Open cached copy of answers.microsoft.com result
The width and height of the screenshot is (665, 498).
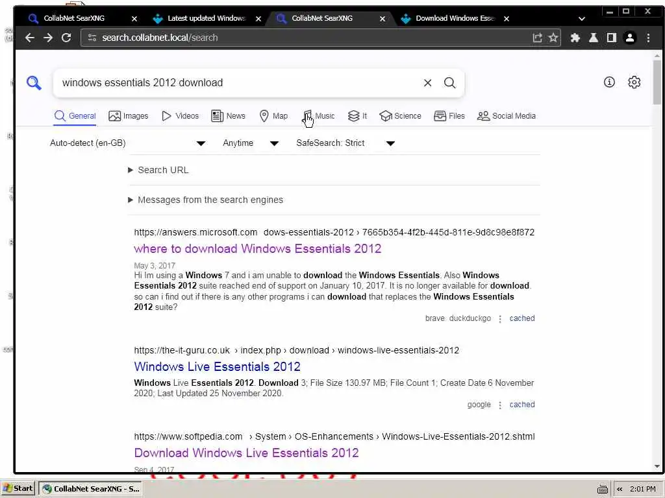click(x=522, y=318)
